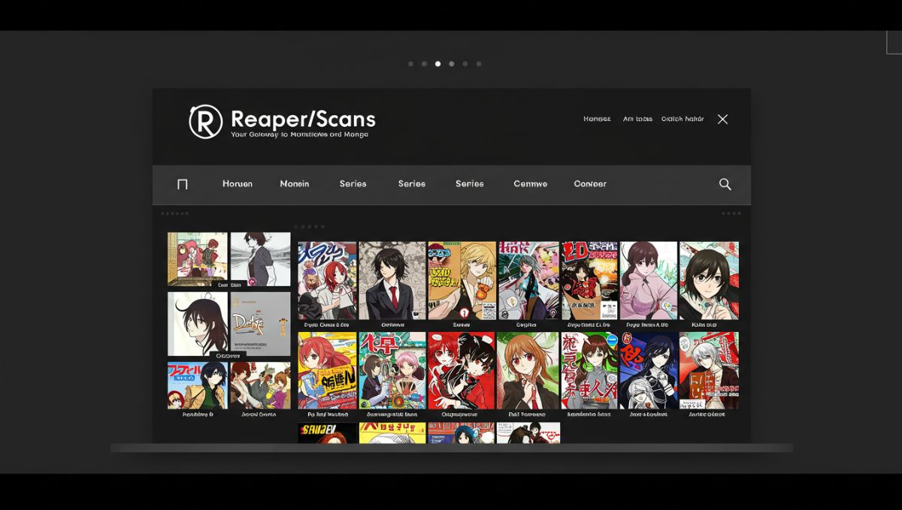The height and width of the screenshot is (510, 902).
Task: Open the blonde character yellow cover
Action: 462,281
